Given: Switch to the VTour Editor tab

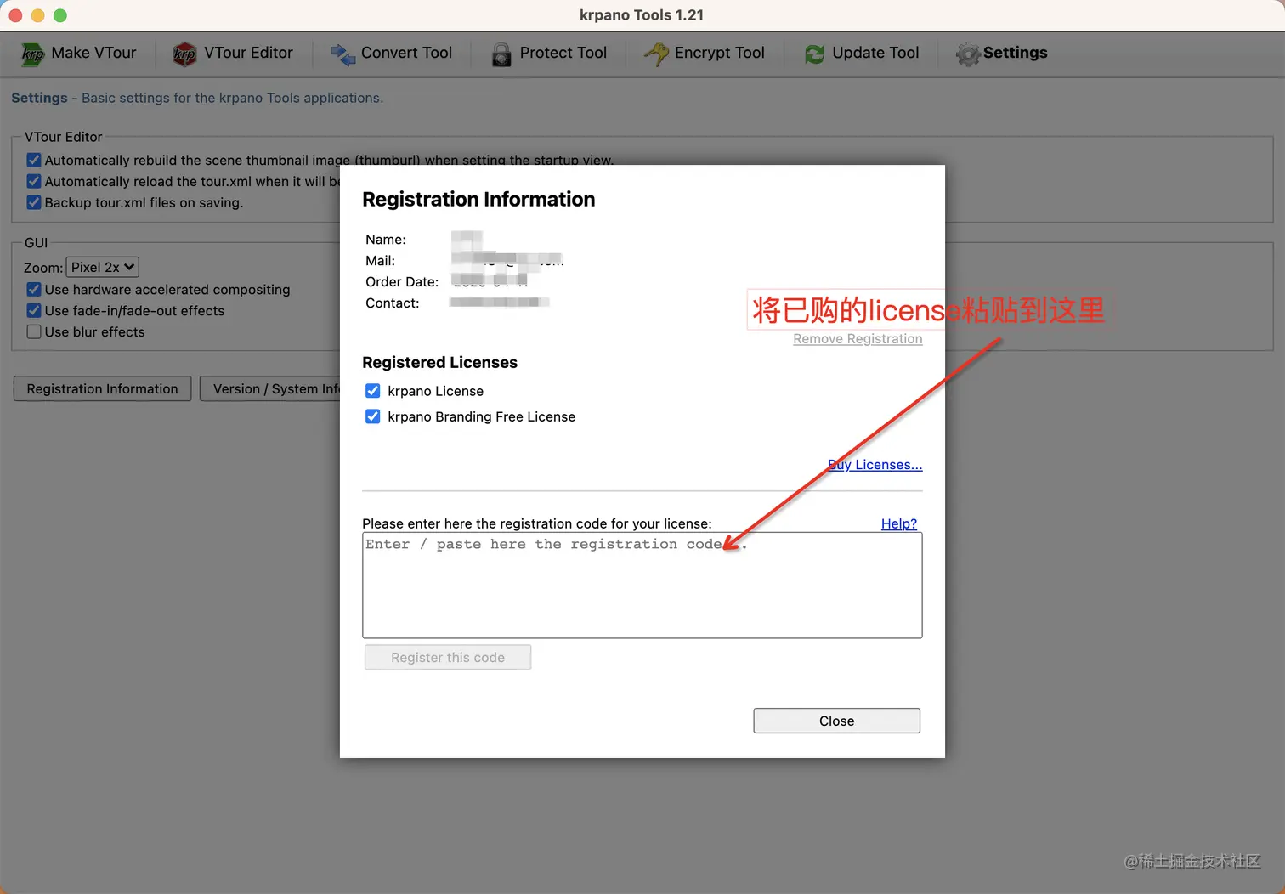Looking at the screenshot, I should 233,54.
